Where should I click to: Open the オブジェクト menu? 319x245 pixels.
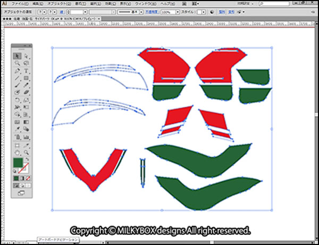pyautogui.click(x=59, y=4)
